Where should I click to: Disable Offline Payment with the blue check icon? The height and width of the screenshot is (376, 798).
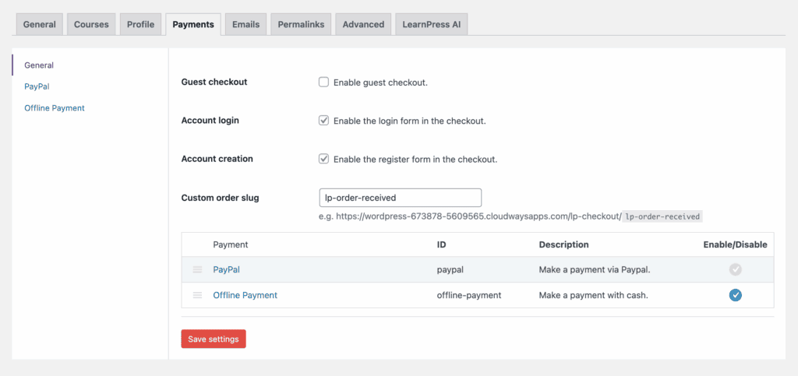pos(735,295)
